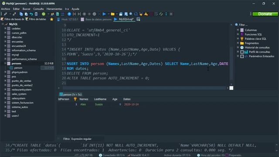
Task: Select the MySQL4.sql query tab
Action: [x=124, y=19]
